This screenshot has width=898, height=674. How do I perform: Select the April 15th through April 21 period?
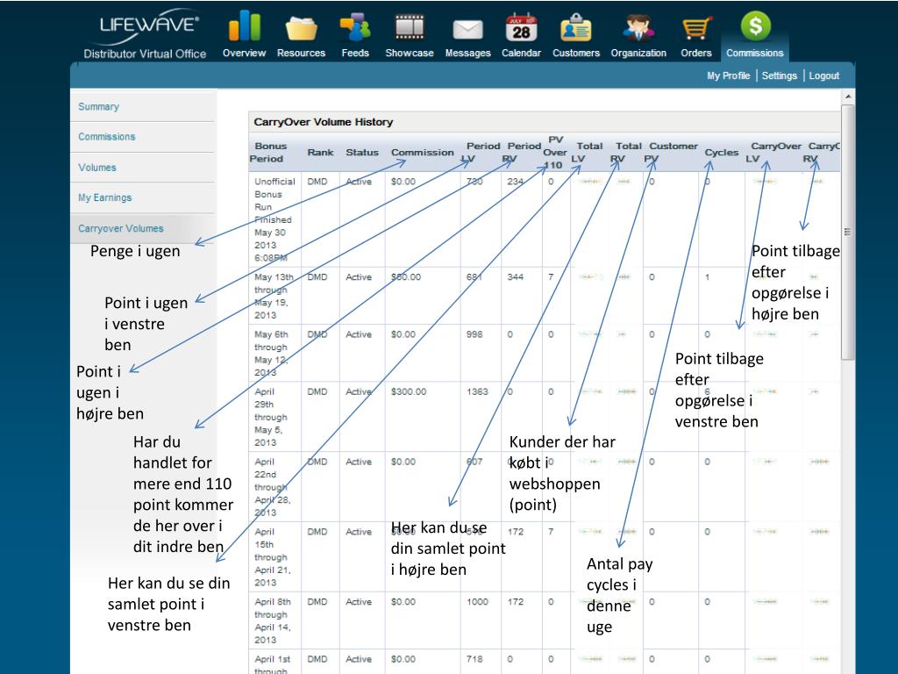273,557
